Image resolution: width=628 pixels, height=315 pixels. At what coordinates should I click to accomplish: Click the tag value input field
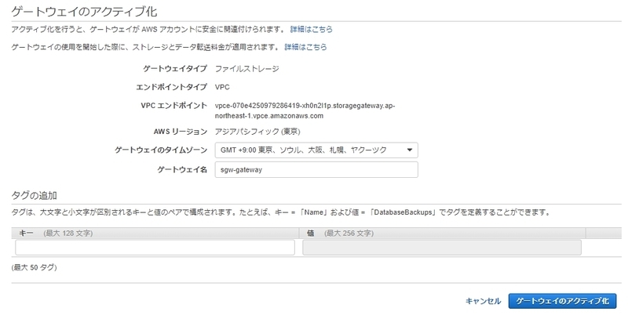coord(442,248)
